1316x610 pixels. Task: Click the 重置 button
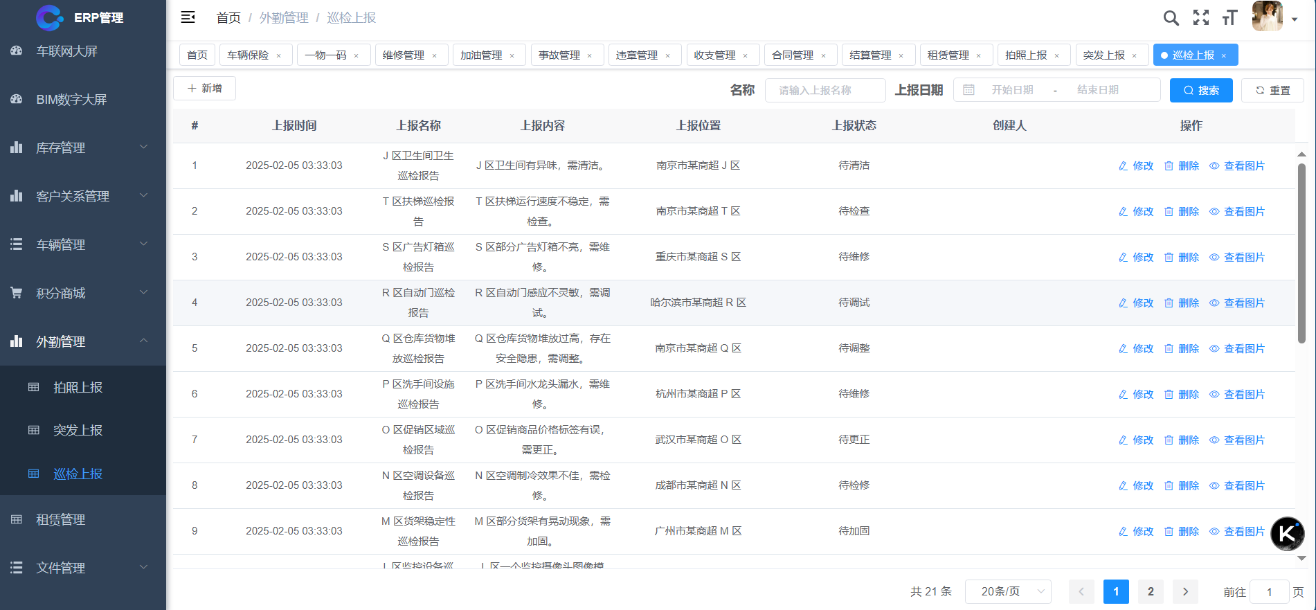pyautogui.click(x=1272, y=91)
